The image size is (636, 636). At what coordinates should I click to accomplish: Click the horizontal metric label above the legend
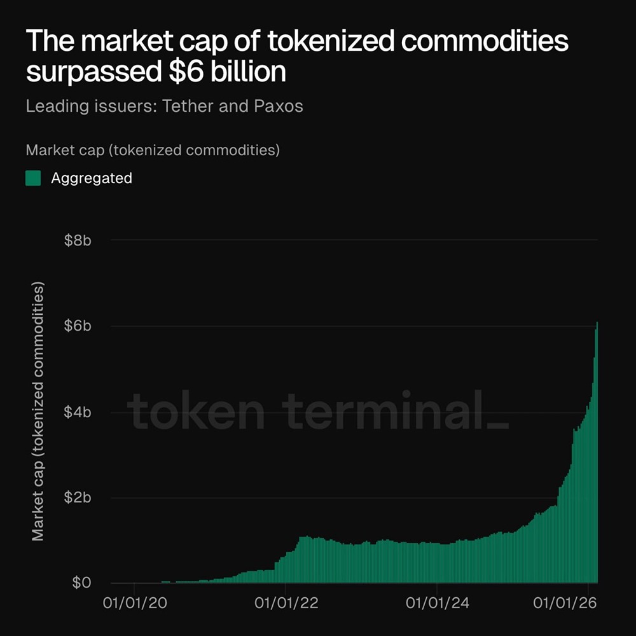point(153,151)
